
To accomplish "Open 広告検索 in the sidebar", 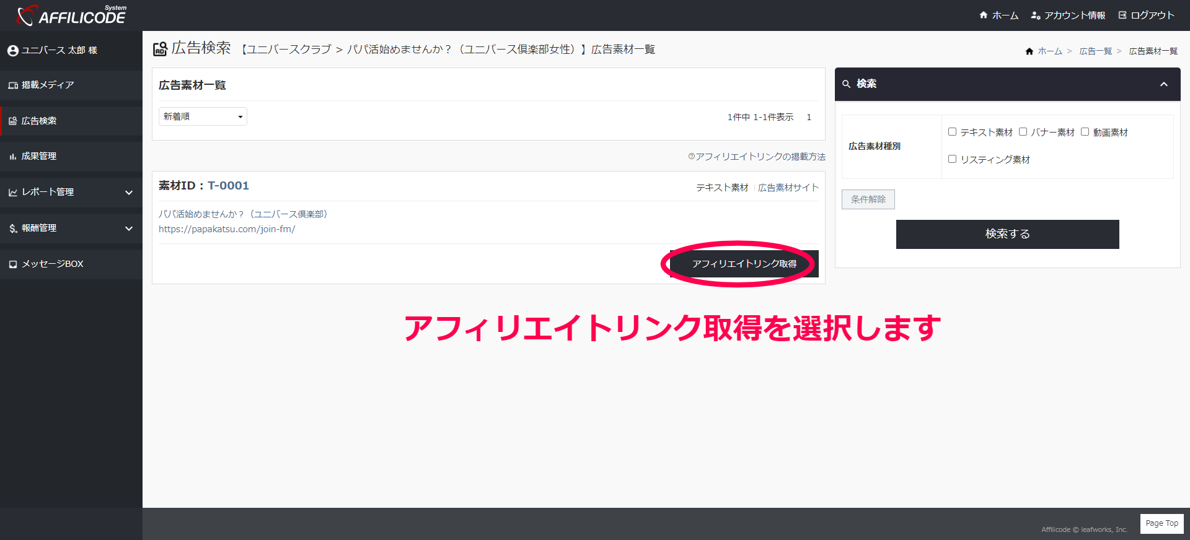I will 71,121.
